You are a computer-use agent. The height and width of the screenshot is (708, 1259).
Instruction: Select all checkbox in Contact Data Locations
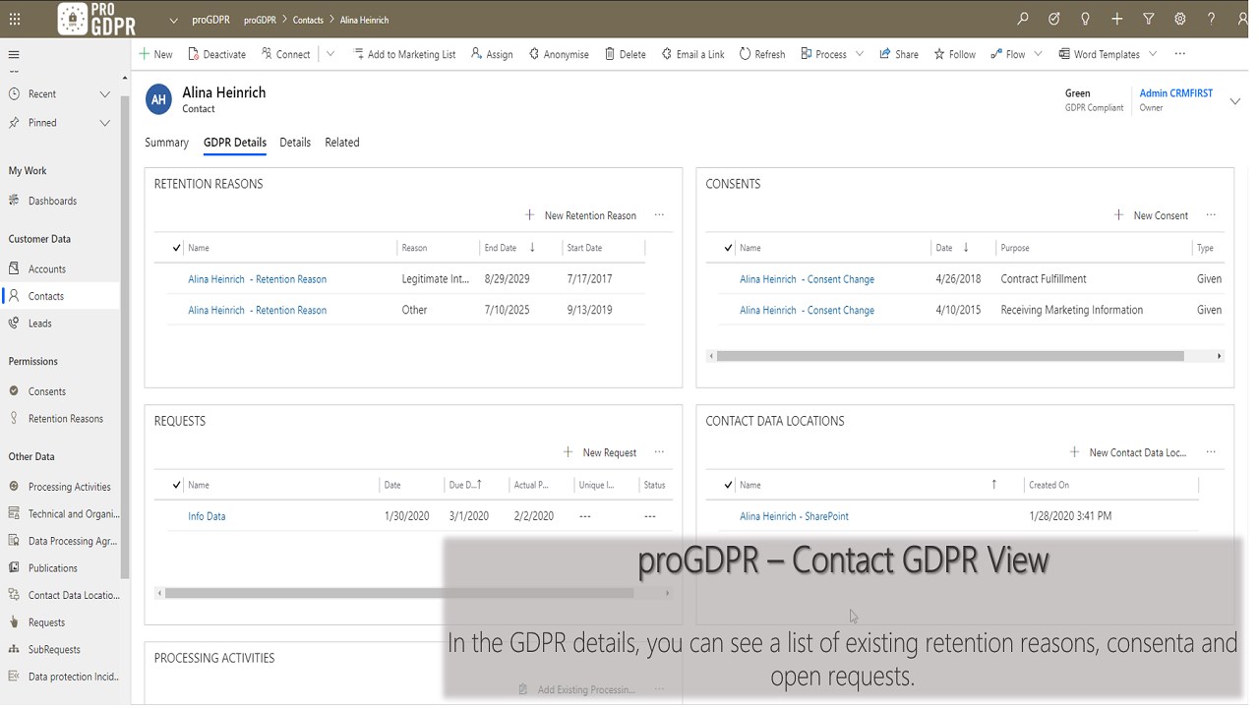point(729,485)
